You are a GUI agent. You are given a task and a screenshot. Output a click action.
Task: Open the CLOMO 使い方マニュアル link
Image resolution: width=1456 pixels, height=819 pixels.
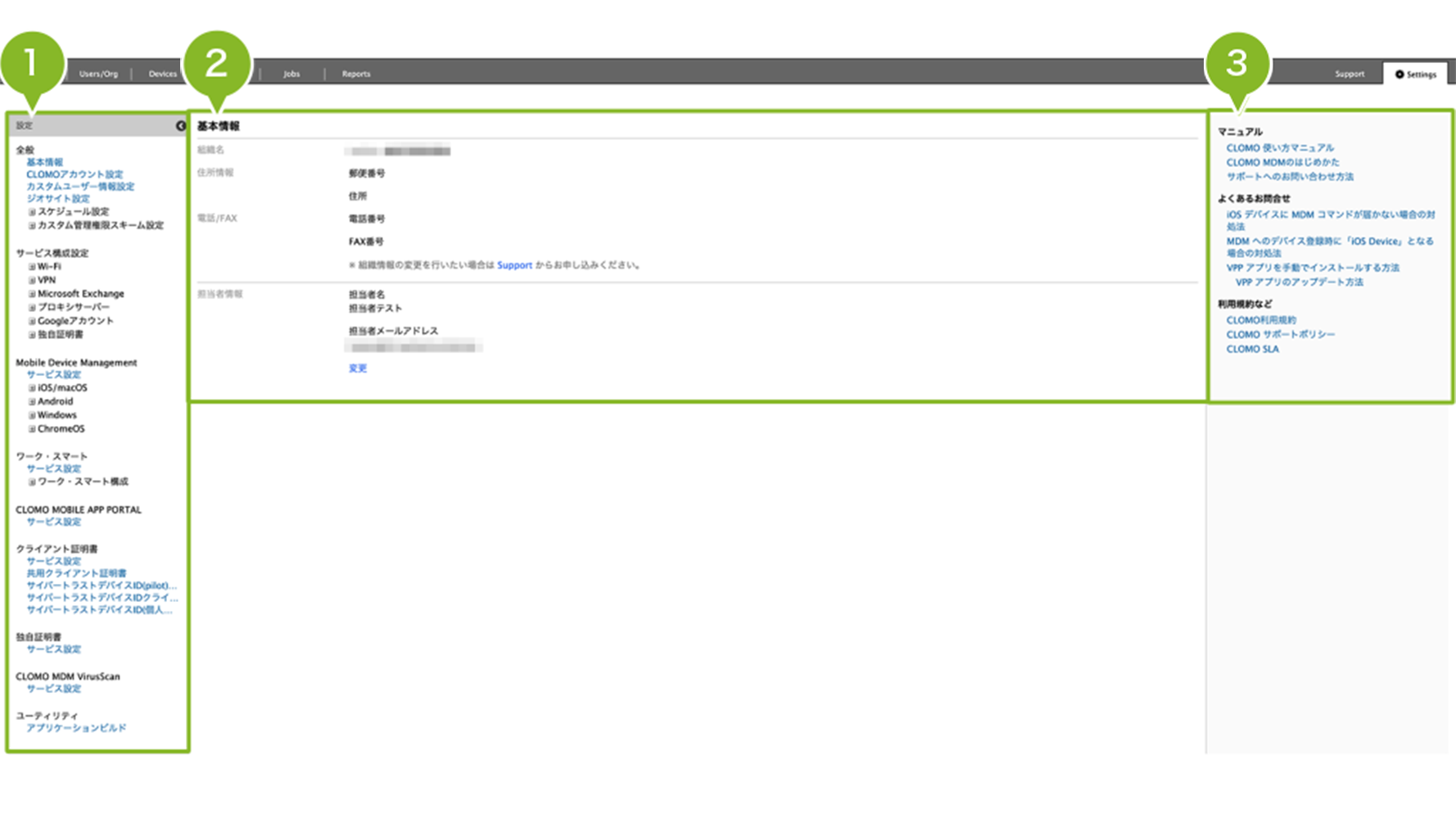tap(1279, 148)
